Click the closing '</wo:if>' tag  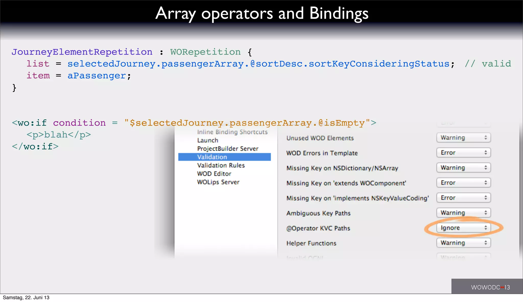[x=35, y=147]
